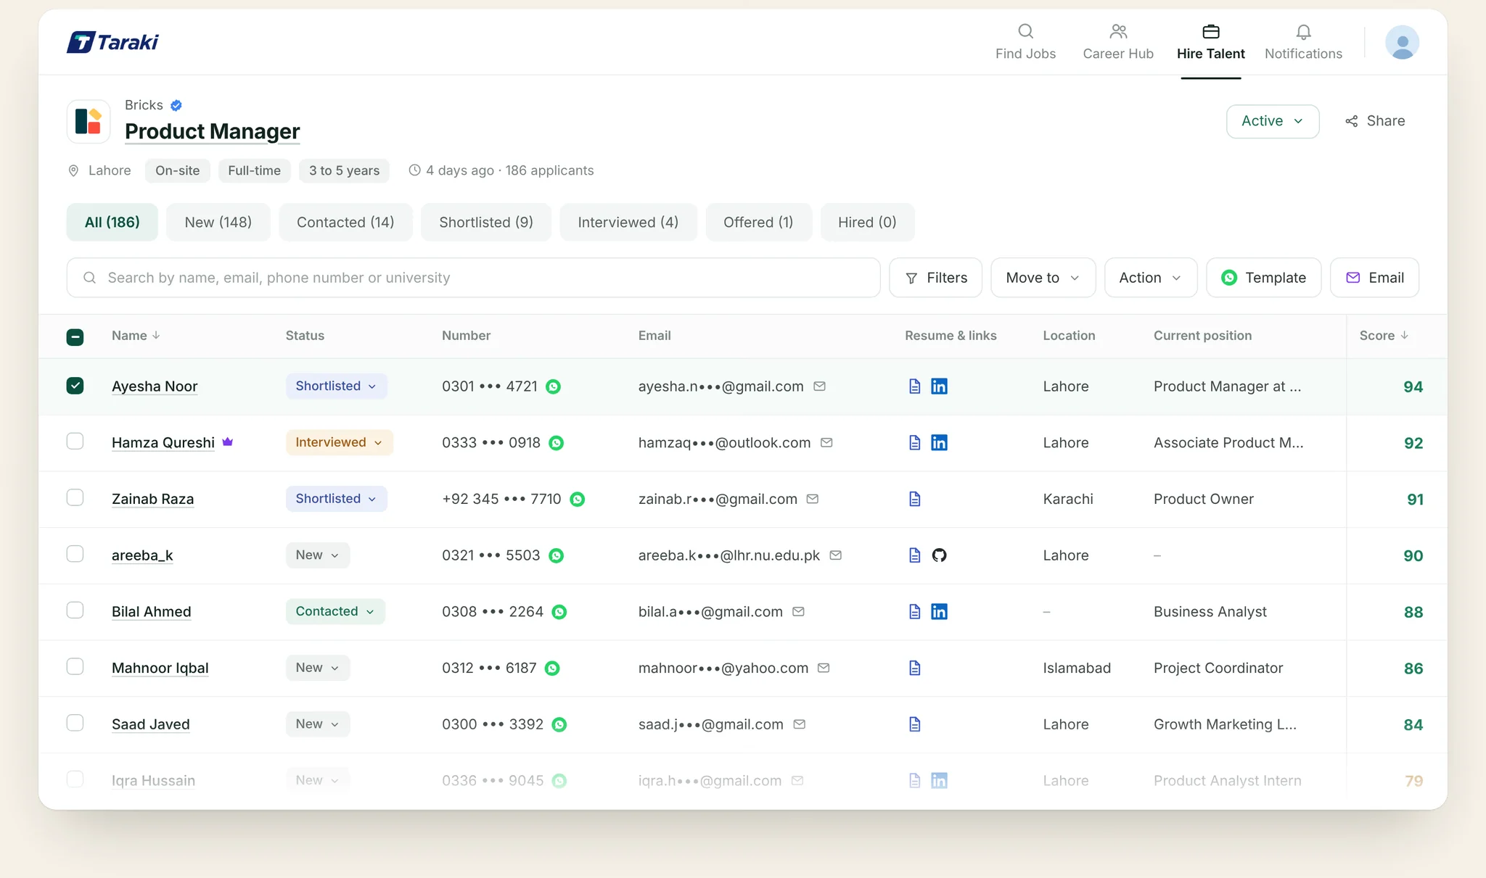Go to Find Jobs in navigation
Screen dimensions: 1486x878
click(x=1025, y=42)
